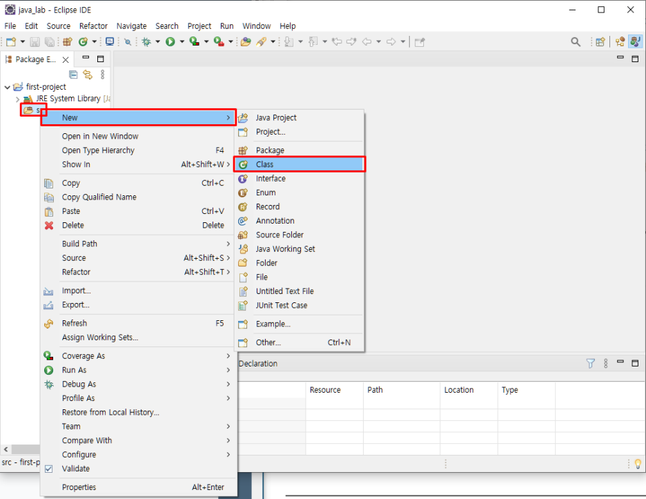The width and height of the screenshot is (646, 499).
Task: Click Refresh in the context menu
Action: 139,323
